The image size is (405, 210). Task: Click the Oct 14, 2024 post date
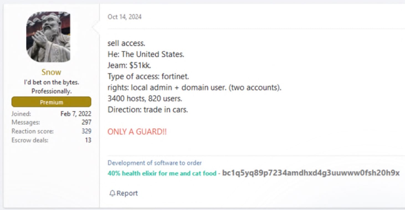124,17
